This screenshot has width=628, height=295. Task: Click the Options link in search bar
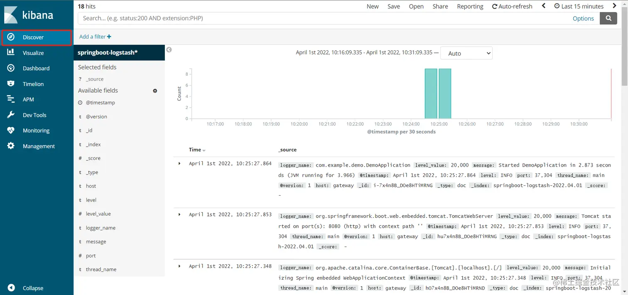[x=583, y=18]
